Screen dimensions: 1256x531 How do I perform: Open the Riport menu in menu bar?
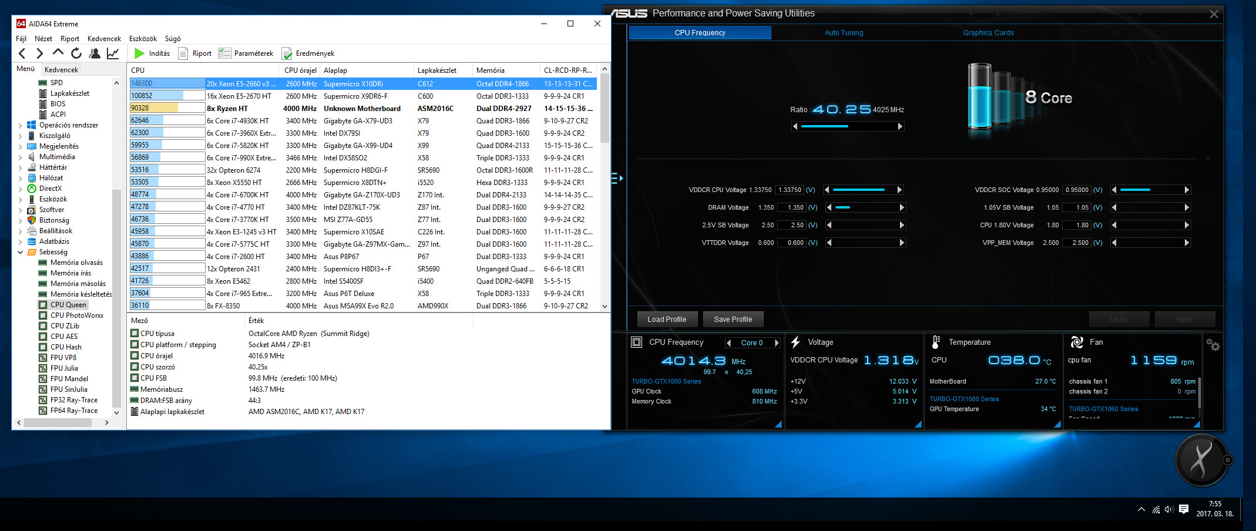70,39
